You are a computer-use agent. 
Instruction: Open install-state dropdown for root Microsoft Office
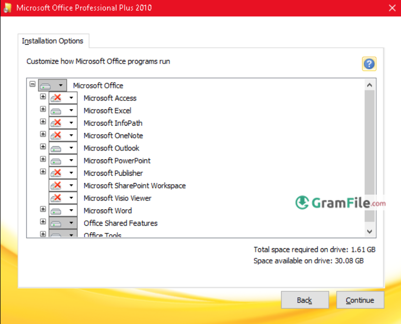point(53,85)
